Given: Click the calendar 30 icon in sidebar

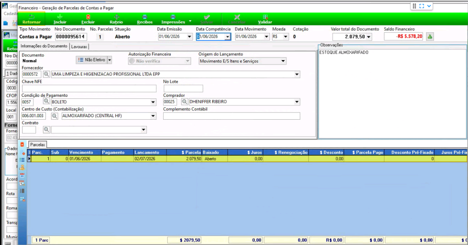Looking at the screenshot, I should [22, 176].
